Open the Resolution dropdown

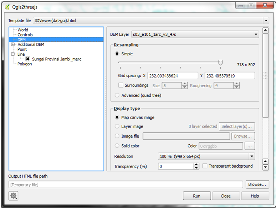[252, 156]
